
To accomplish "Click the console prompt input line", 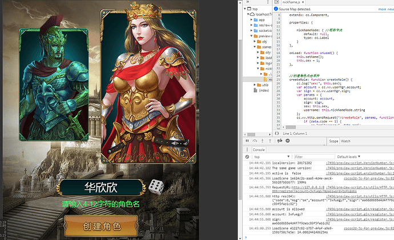I will pyautogui.click(x=319, y=237).
